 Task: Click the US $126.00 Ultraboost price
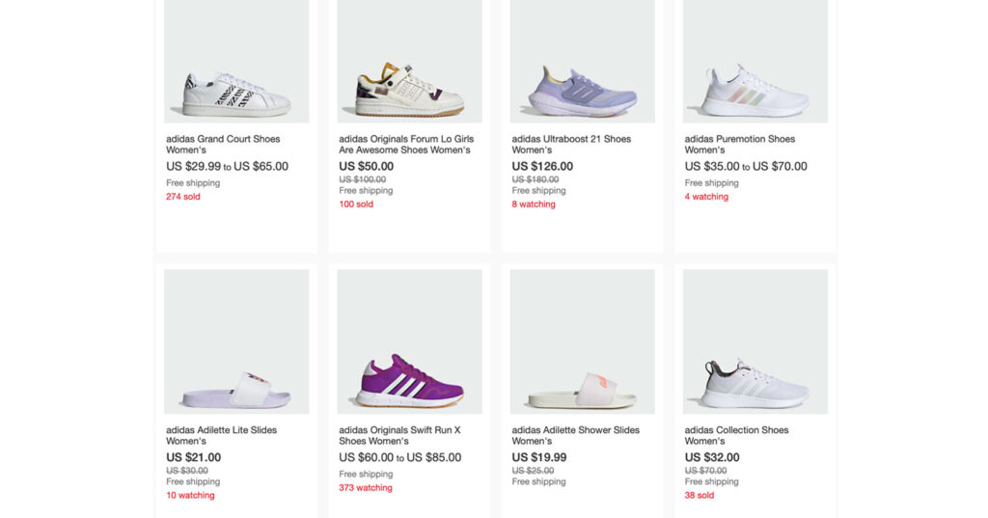pyautogui.click(x=542, y=166)
